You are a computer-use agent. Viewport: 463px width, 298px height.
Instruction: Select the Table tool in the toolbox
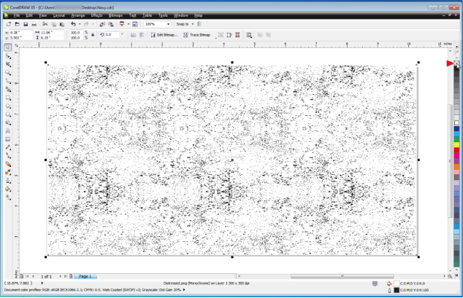(8, 139)
